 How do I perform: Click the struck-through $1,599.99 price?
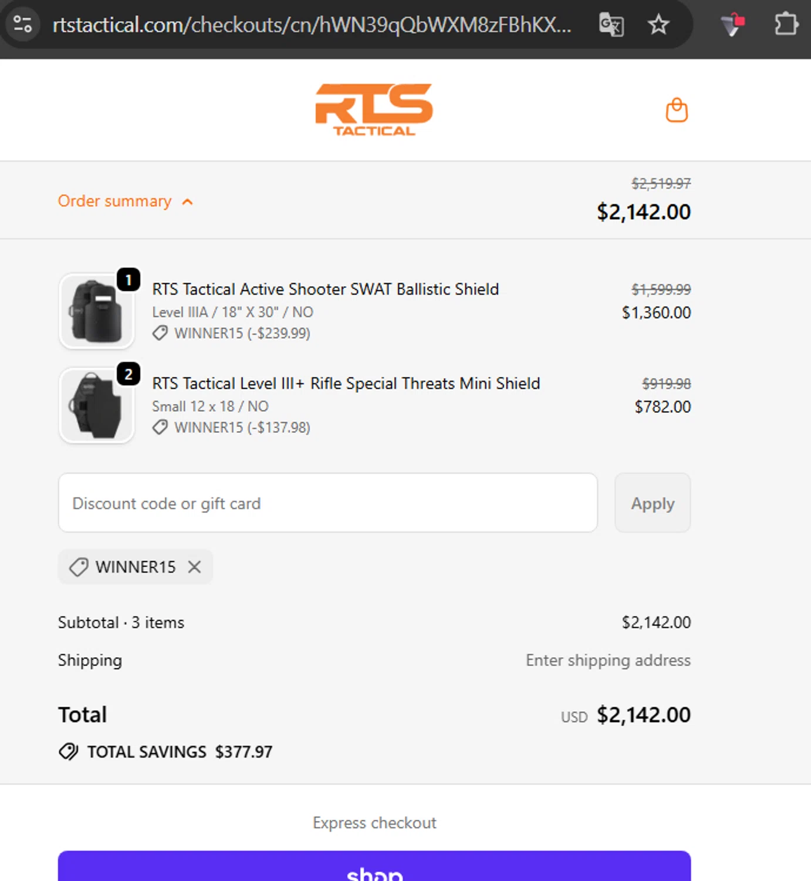(x=661, y=290)
